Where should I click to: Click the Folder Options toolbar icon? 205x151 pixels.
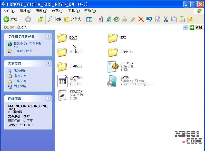click(x=190, y=19)
